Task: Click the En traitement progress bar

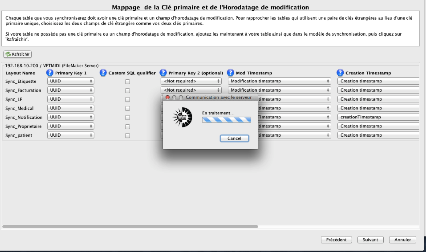Action: coord(227,120)
